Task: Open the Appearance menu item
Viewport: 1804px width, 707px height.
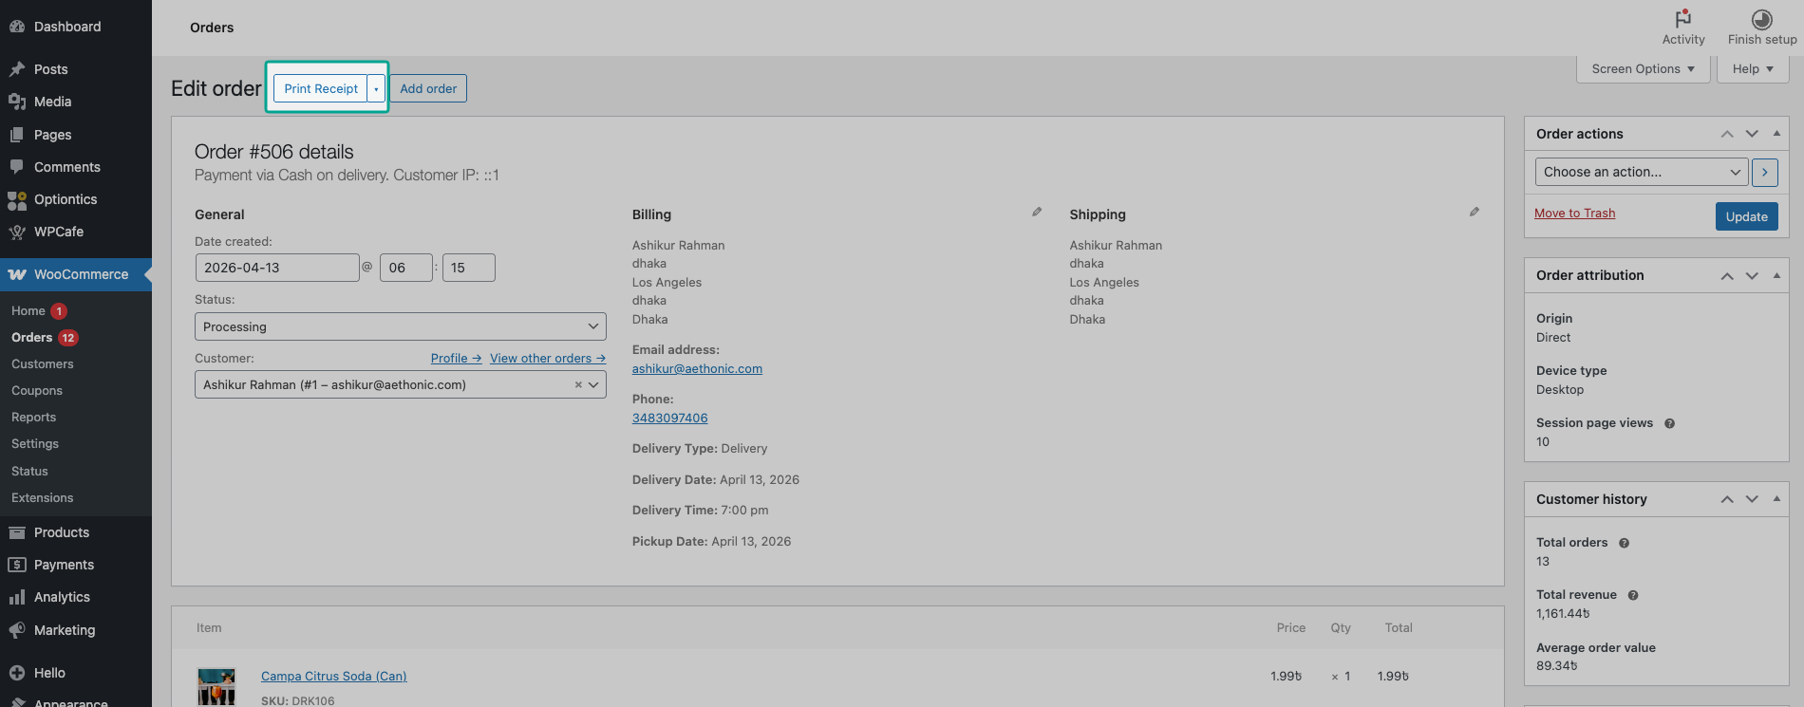Action: 70,702
